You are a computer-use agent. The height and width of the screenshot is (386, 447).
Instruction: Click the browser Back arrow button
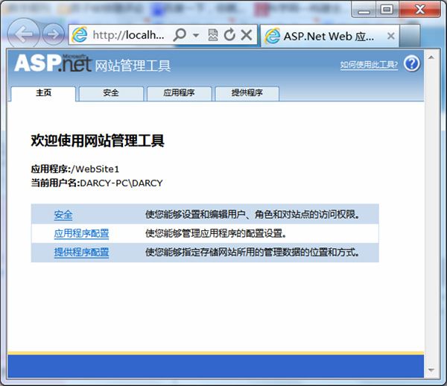23,34
